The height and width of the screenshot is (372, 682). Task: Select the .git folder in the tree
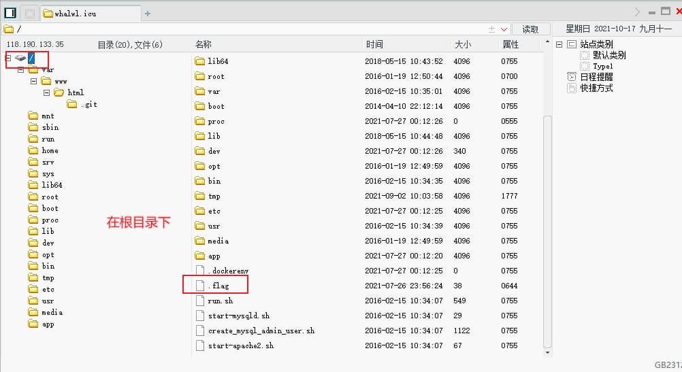coord(82,104)
